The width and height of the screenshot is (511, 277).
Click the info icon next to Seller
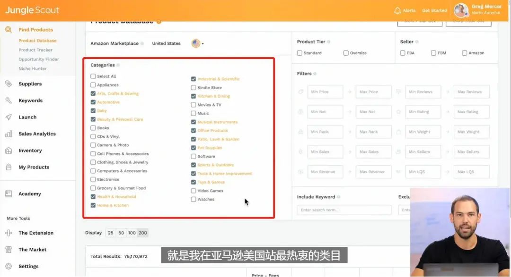[417, 42]
